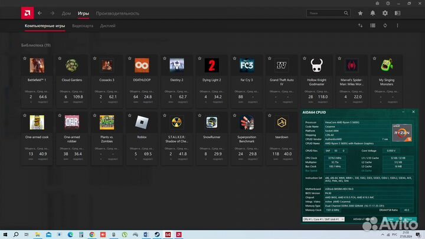Select the Игры tab

click(x=83, y=13)
